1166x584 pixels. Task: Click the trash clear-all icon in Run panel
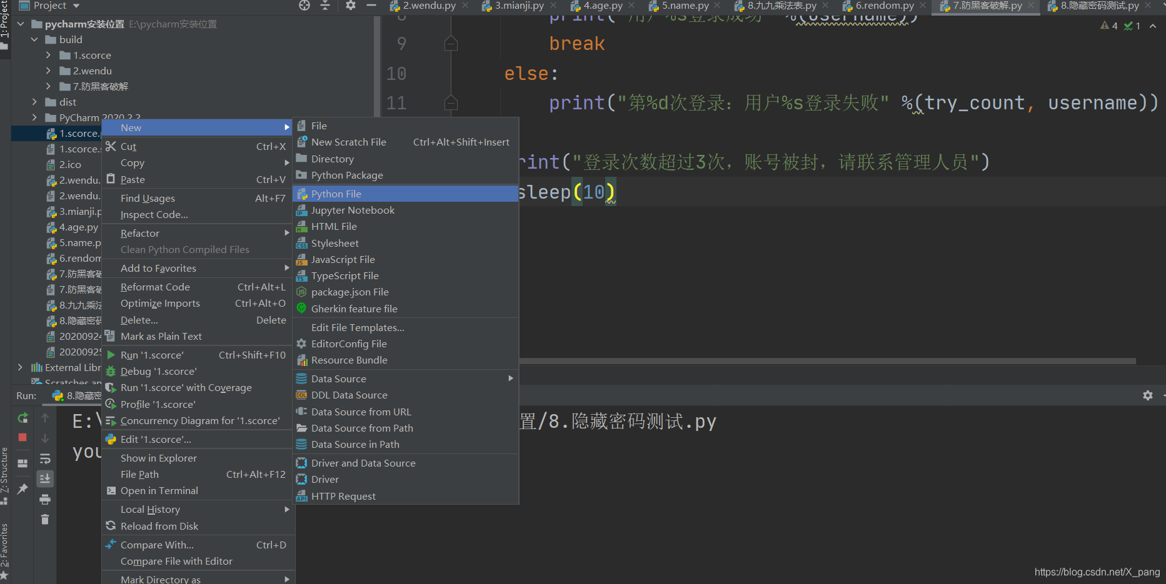click(45, 519)
